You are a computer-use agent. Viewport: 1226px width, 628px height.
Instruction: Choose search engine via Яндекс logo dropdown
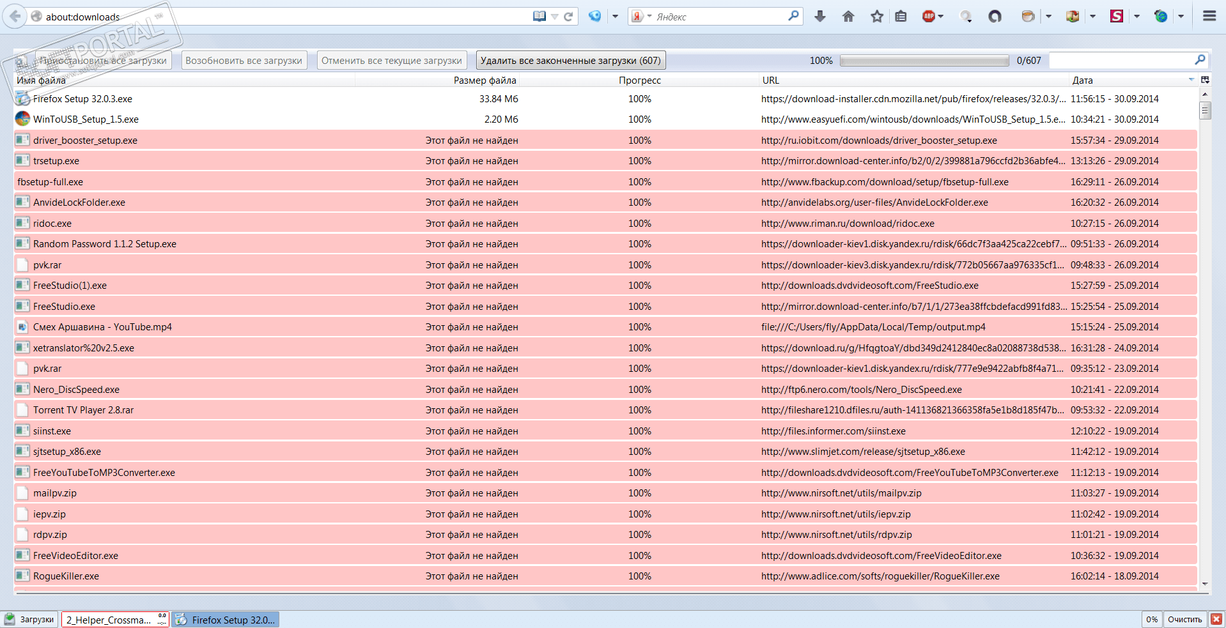pos(640,17)
